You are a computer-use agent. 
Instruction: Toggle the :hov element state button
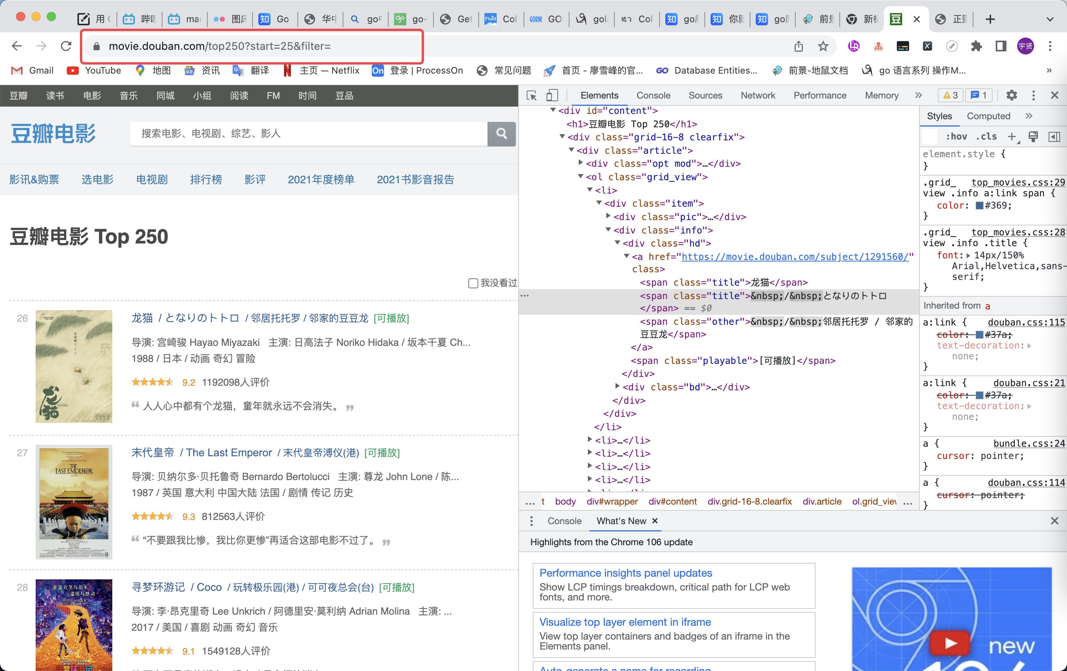point(956,137)
